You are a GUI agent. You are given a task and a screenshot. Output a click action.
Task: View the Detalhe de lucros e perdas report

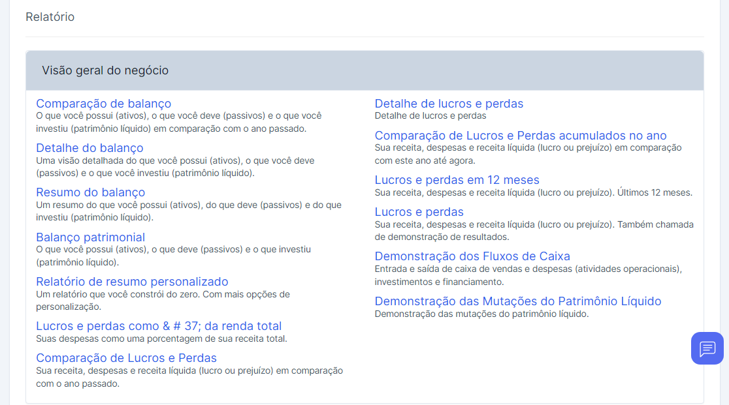[x=449, y=104]
